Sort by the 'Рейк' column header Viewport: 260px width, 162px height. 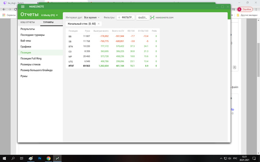(x=154, y=31)
